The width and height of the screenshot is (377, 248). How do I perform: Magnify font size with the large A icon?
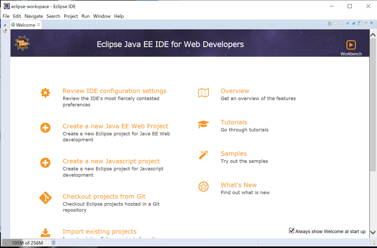pyautogui.click(x=354, y=23)
